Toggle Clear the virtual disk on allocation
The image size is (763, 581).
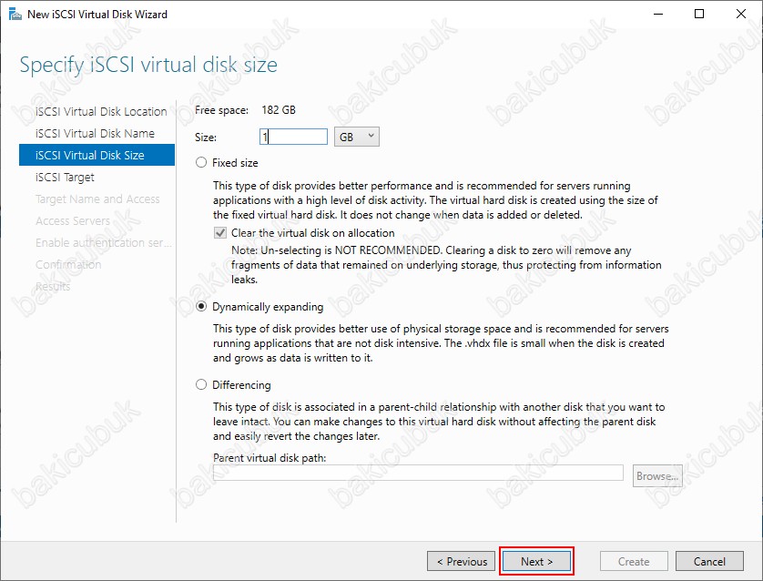[x=220, y=233]
